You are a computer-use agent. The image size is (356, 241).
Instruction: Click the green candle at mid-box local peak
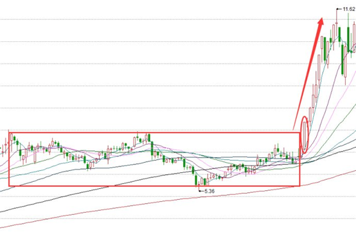click(x=149, y=138)
